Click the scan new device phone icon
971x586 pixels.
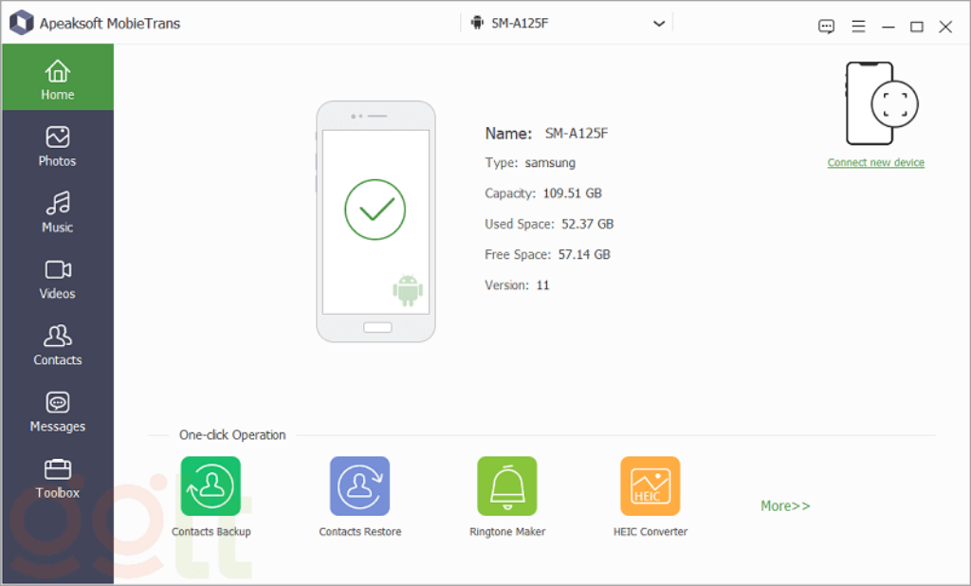[881, 103]
